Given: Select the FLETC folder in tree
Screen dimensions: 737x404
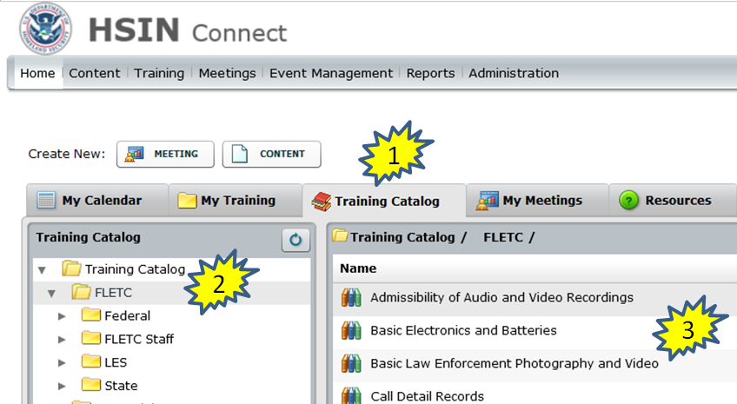Looking at the screenshot, I should click(x=113, y=293).
